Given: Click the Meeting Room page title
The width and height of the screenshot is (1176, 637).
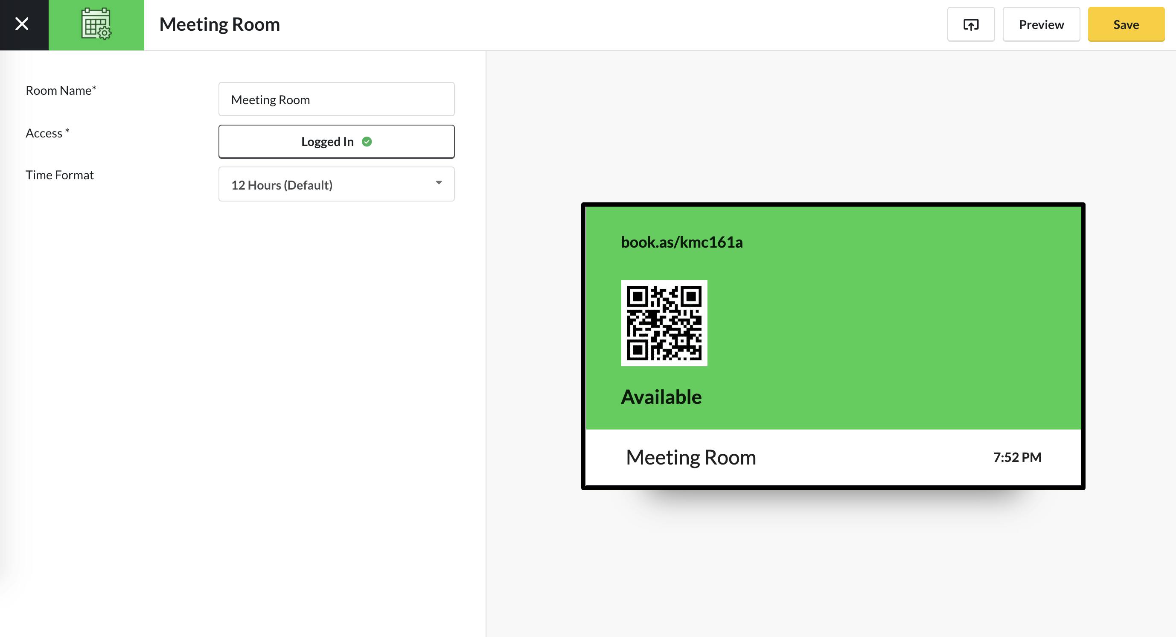Looking at the screenshot, I should [220, 24].
